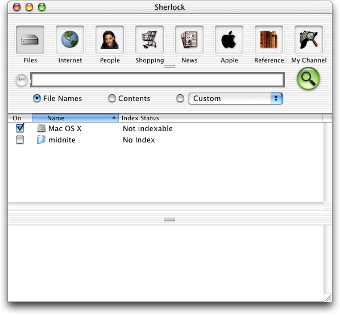Click the Not indexable status text

[148, 129]
